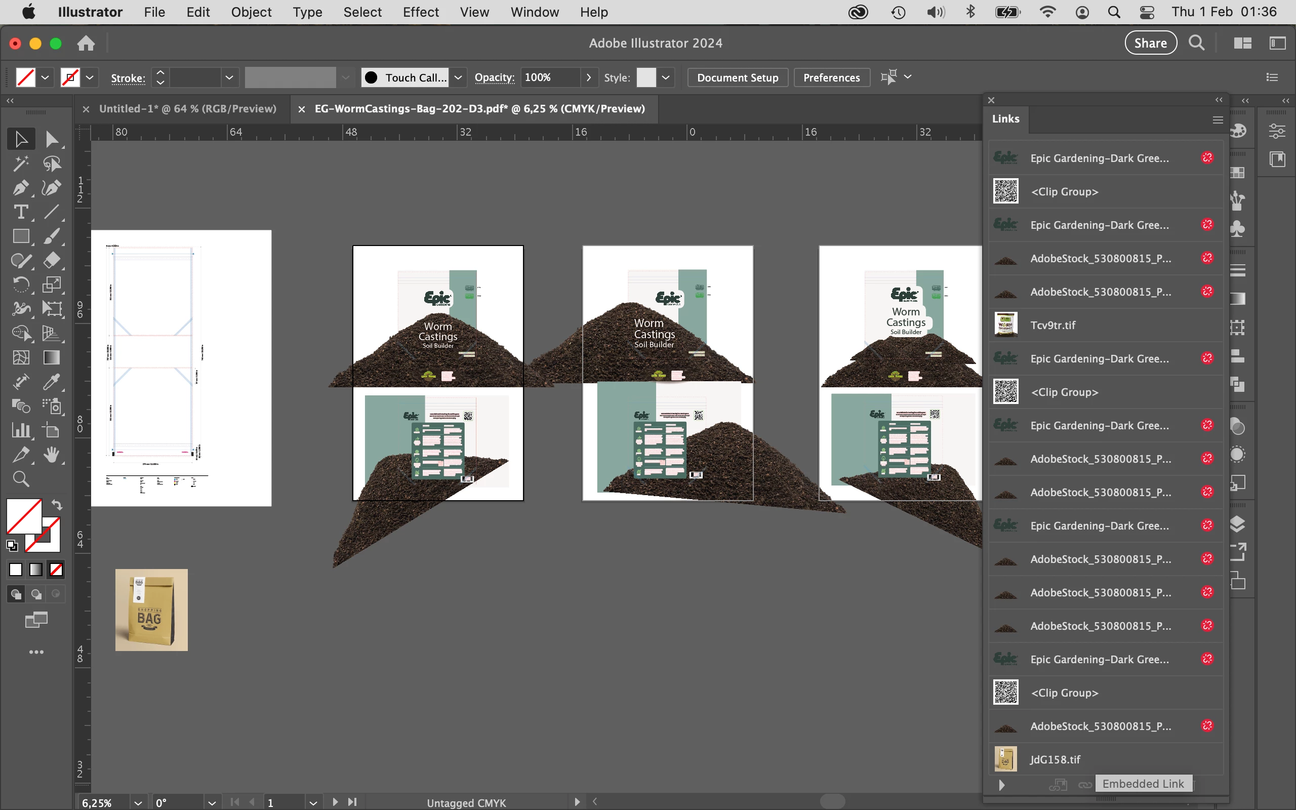Select the Type tool
Image resolution: width=1296 pixels, height=810 pixels.
pos(20,212)
